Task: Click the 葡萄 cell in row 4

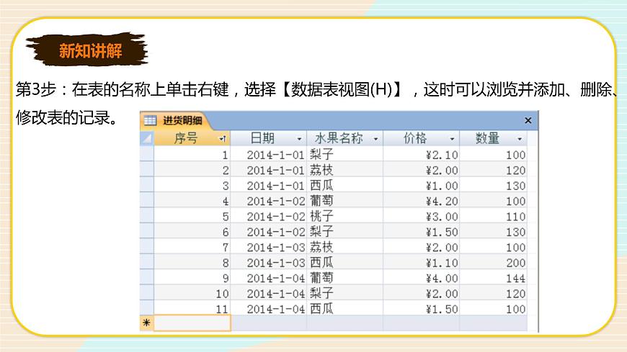Action: [x=344, y=201]
